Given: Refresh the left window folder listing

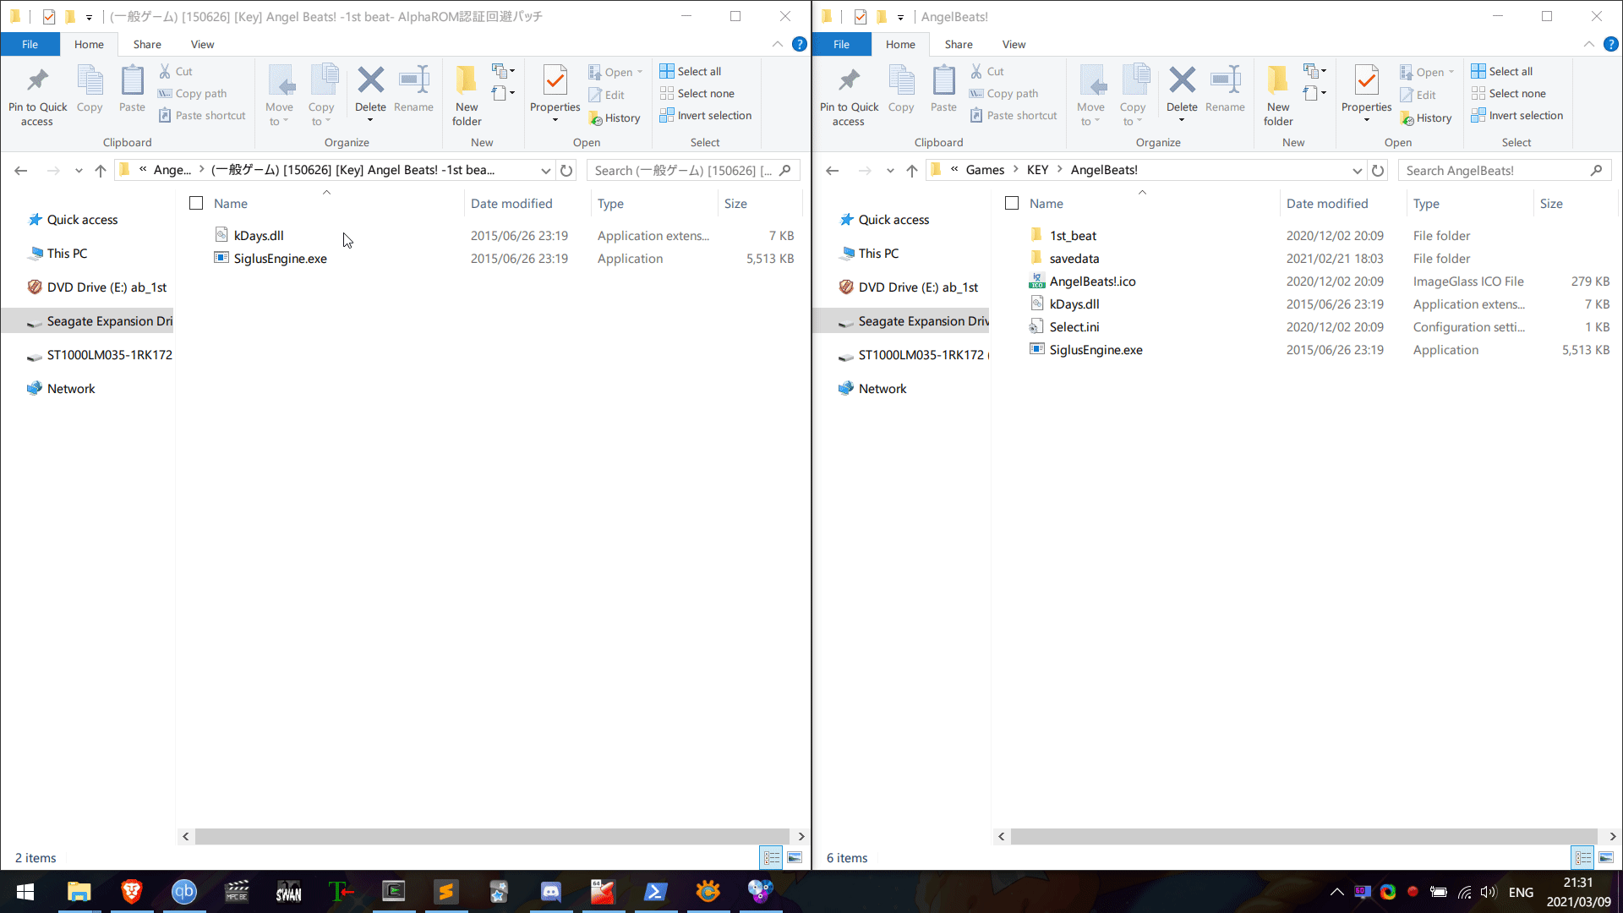Looking at the screenshot, I should click(566, 171).
